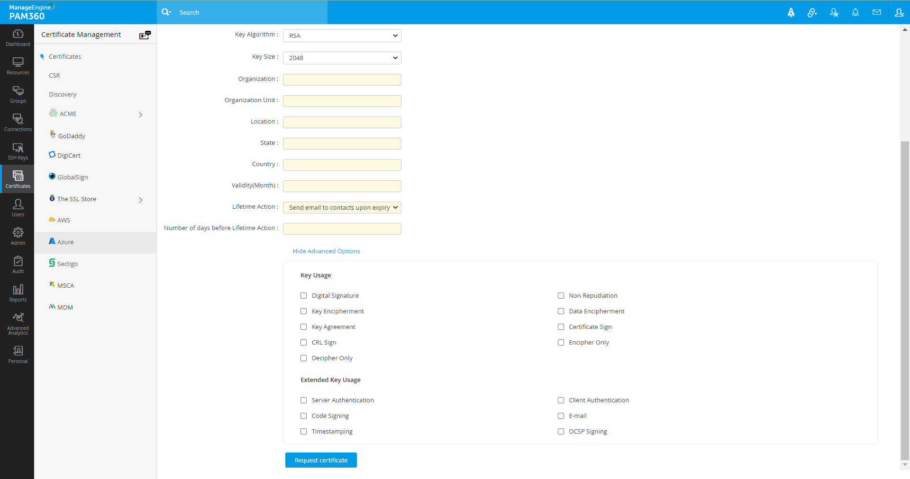The height and width of the screenshot is (479, 910).
Task: Check the Client Authentication box
Action: click(561, 400)
